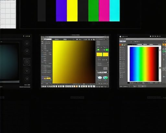Click the green icon beside the red icon in right window
Viewport: 166px width, 133px height.
click(x=123, y=45)
